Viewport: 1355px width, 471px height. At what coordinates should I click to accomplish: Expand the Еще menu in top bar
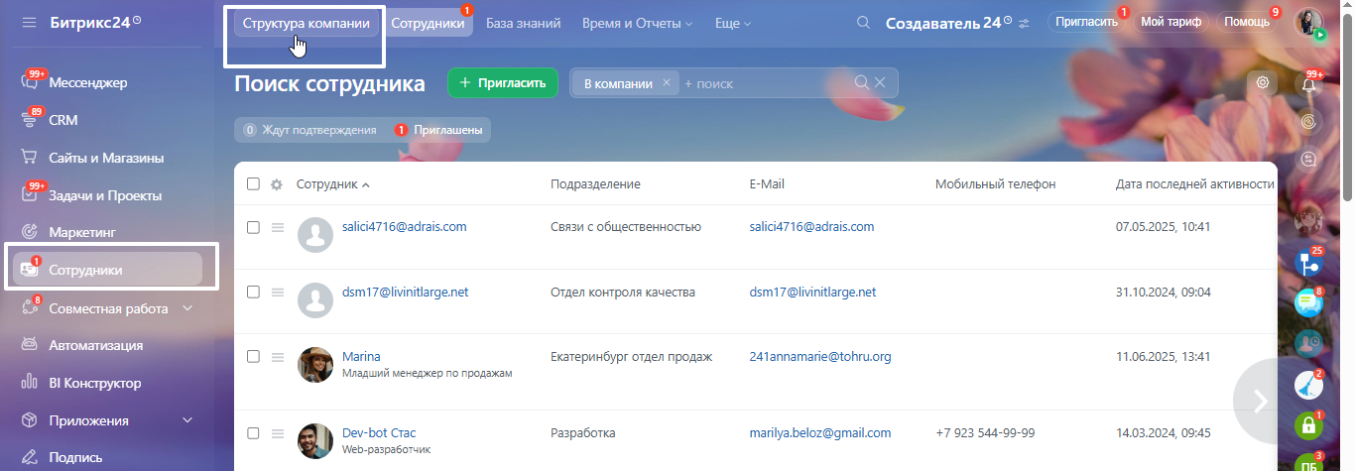[732, 23]
